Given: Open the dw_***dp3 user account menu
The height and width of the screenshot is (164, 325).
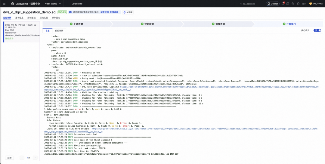Looking at the screenshot, I should pyautogui.click(x=316, y=4).
